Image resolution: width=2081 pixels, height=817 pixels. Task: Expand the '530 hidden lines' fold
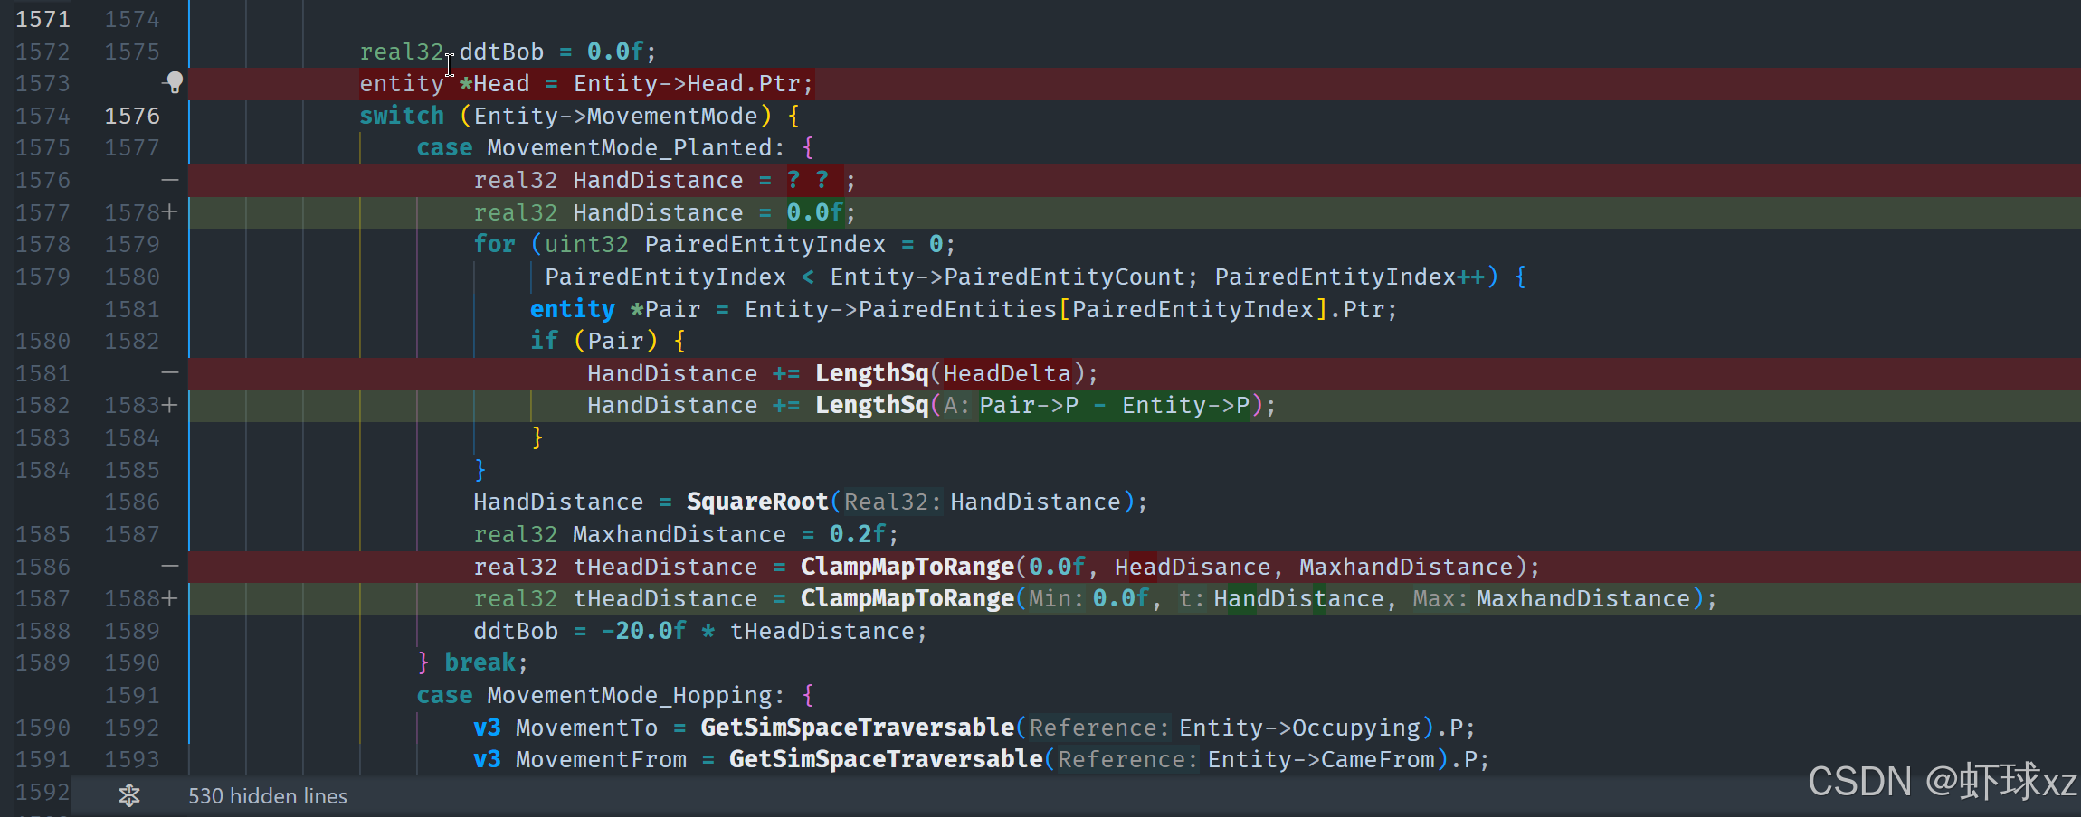click(x=268, y=796)
